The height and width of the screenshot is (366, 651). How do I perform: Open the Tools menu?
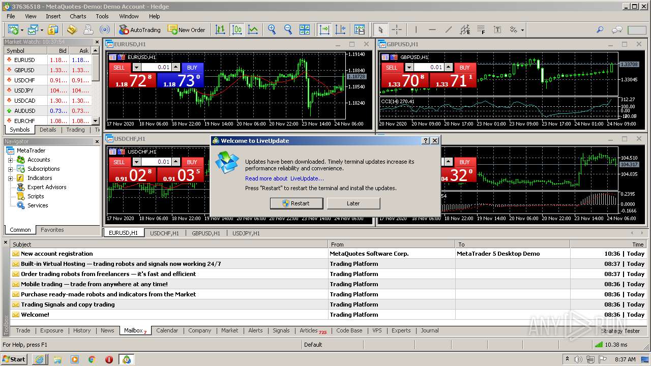[102, 16]
